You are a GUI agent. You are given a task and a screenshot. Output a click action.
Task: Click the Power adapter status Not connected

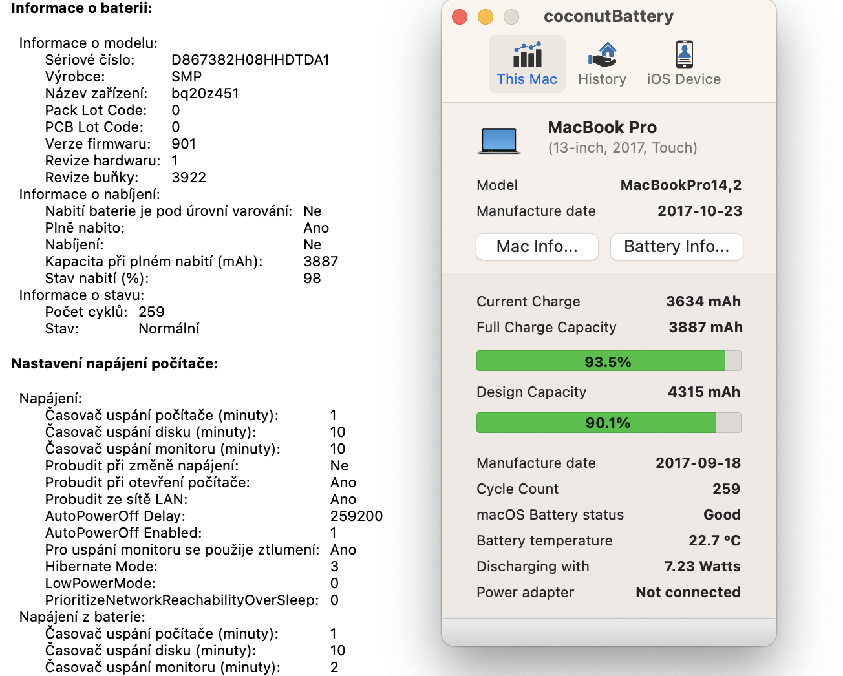[688, 593]
